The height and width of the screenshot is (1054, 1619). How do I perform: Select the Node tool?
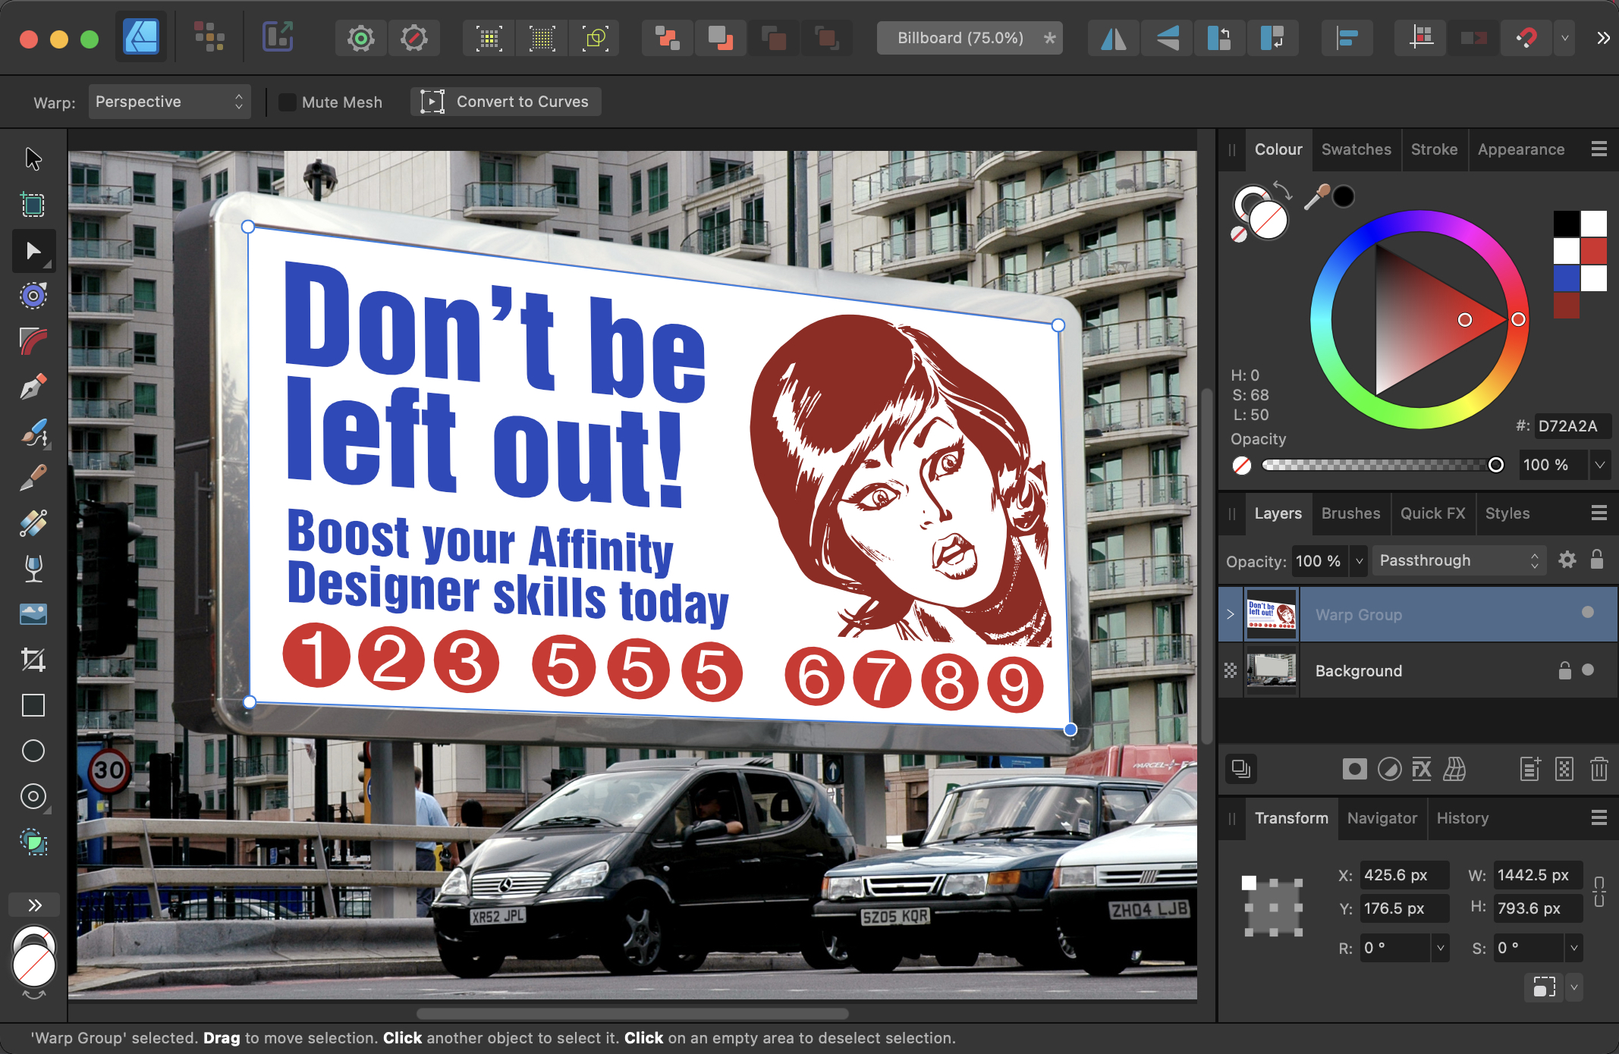(33, 251)
